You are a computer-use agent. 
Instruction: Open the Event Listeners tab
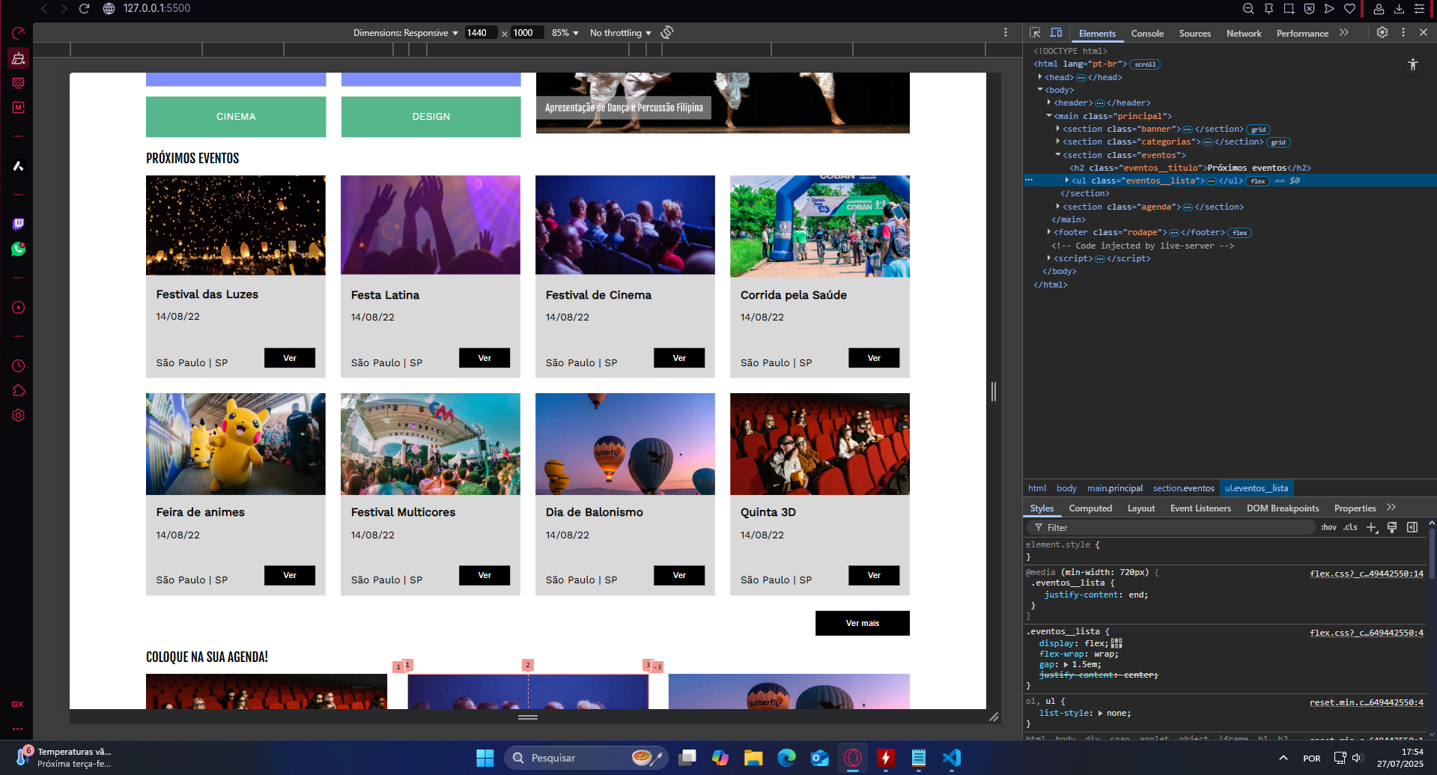pos(1200,508)
